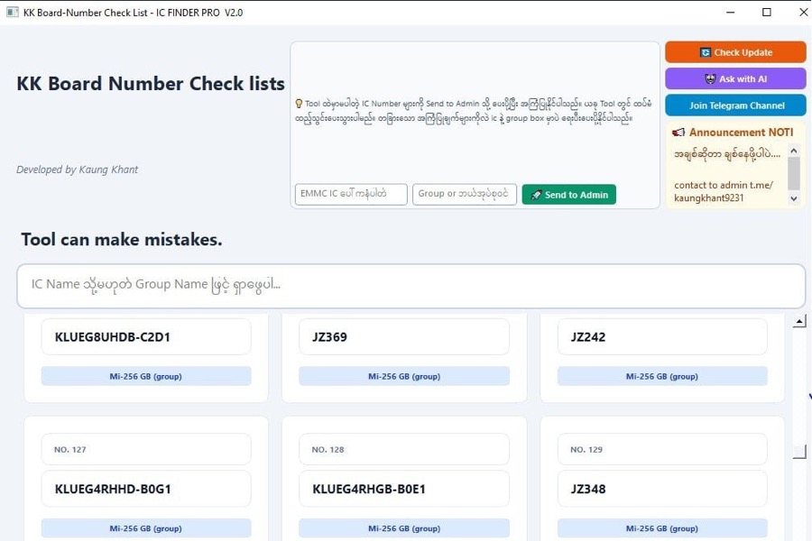Image resolution: width=812 pixels, height=541 pixels.
Task: Click the Check Update button
Action: 735,52
